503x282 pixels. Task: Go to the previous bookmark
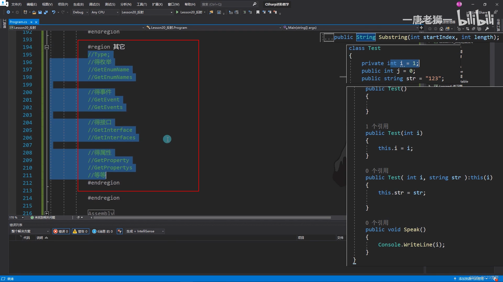(x=264, y=12)
